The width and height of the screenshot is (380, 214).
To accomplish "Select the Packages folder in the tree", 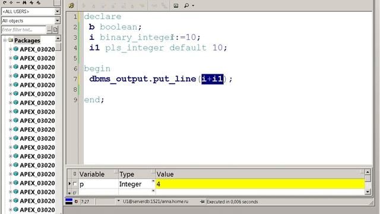I will tap(27, 40).
